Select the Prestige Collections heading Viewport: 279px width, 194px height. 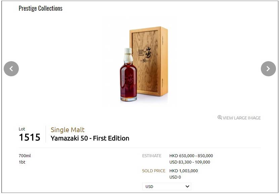coord(41,8)
